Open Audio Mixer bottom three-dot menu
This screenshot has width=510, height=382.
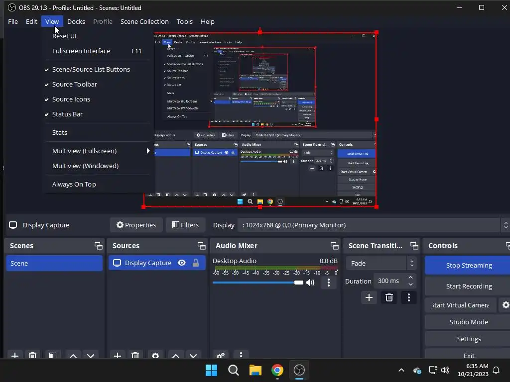(x=241, y=355)
